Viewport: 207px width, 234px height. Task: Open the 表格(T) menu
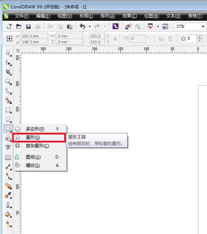195,16
